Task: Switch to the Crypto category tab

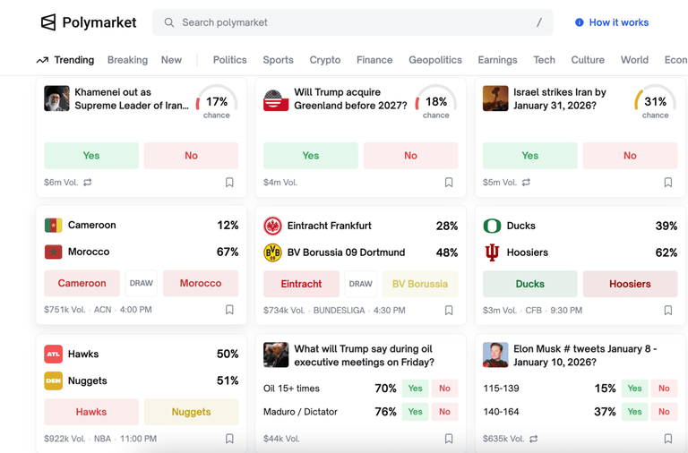Action: coord(325,60)
